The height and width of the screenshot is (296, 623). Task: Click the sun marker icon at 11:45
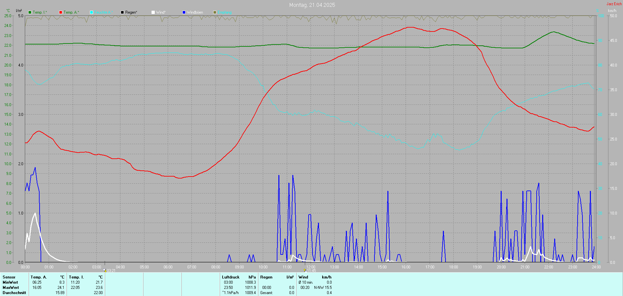click(x=305, y=270)
